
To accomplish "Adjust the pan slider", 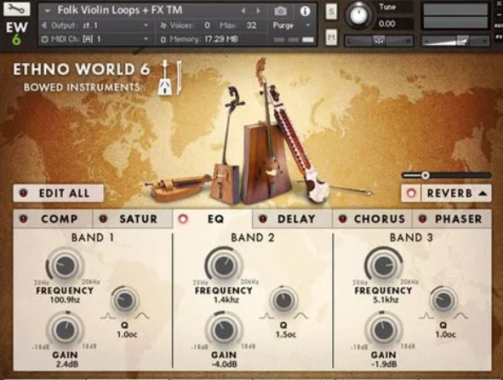I will tap(379, 41).
